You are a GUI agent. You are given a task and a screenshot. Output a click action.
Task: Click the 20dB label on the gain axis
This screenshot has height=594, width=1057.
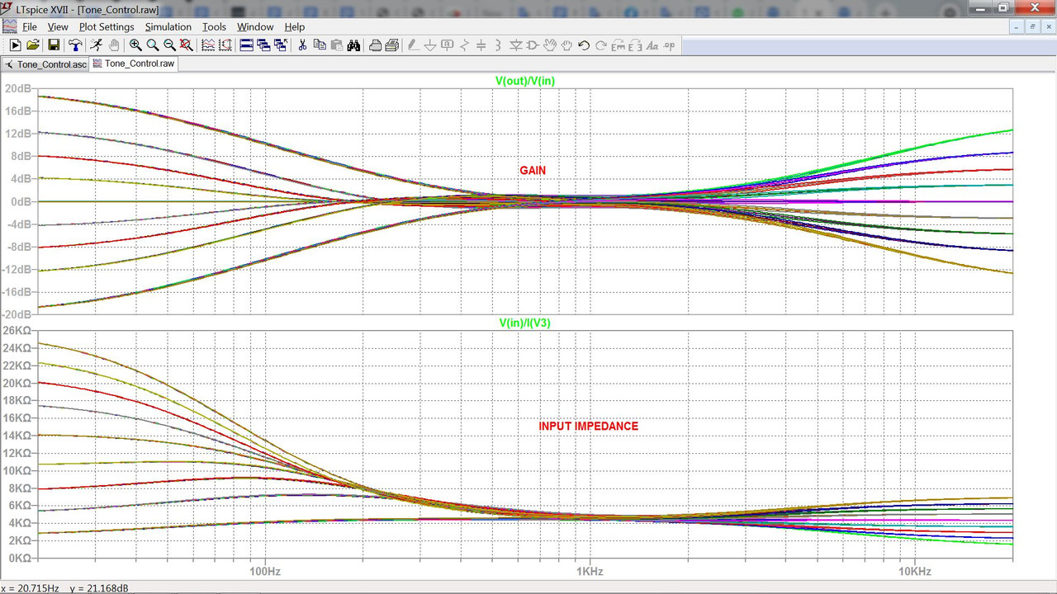click(x=18, y=88)
